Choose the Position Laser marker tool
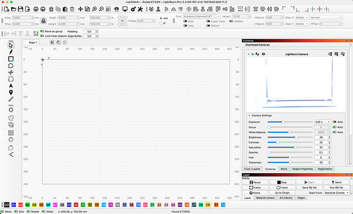This screenshot has height=214, width=353. (11, 92)
